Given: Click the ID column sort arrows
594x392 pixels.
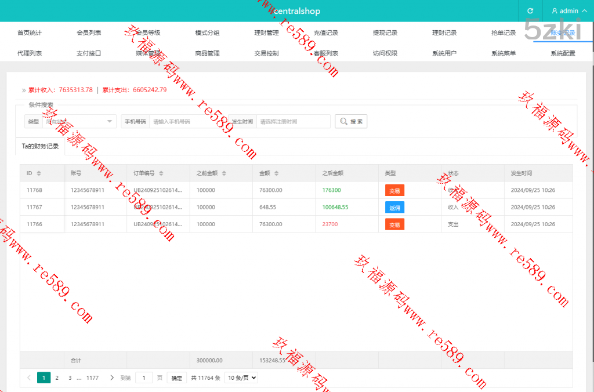Looking at the screenshot, I should (39, 173).
